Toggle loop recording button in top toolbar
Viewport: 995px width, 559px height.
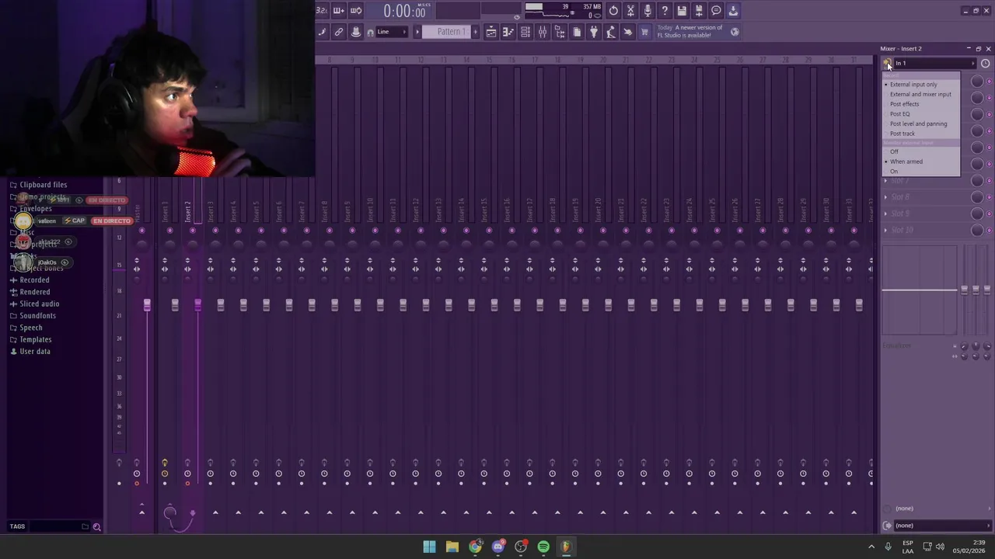(356, 11)
